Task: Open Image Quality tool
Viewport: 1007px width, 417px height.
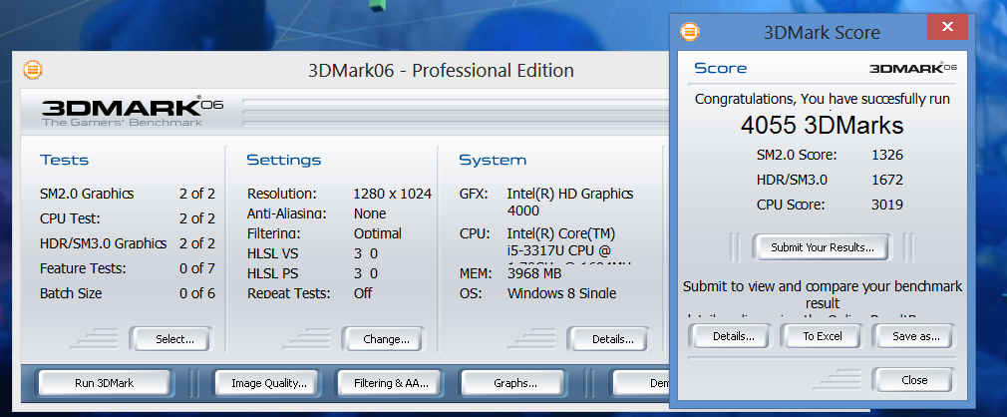Action: [x=266, y=383]
